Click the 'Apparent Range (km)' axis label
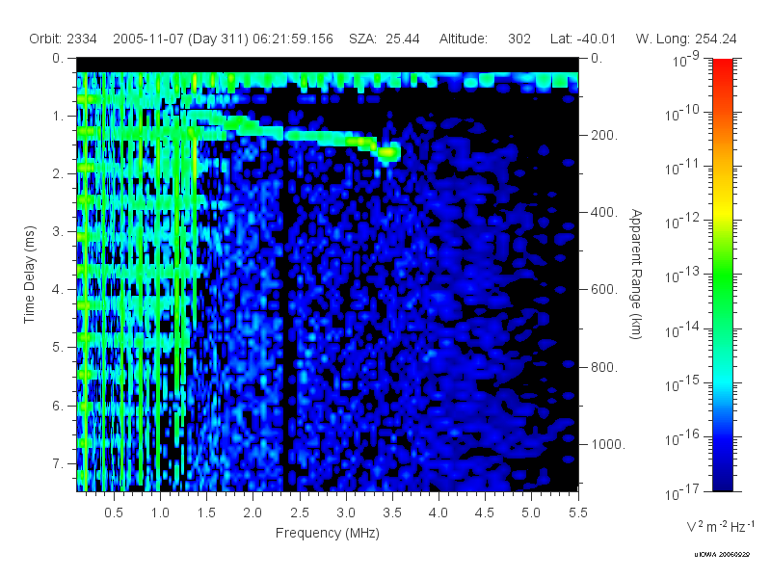This screenshot has width=771, height=578. pyautogui.click(x=636, y=275)
